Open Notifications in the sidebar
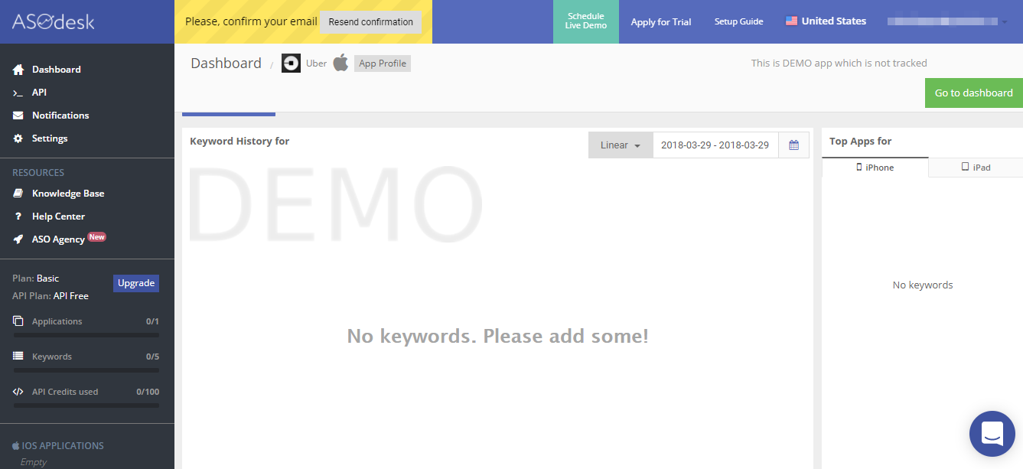 [60, 116]
